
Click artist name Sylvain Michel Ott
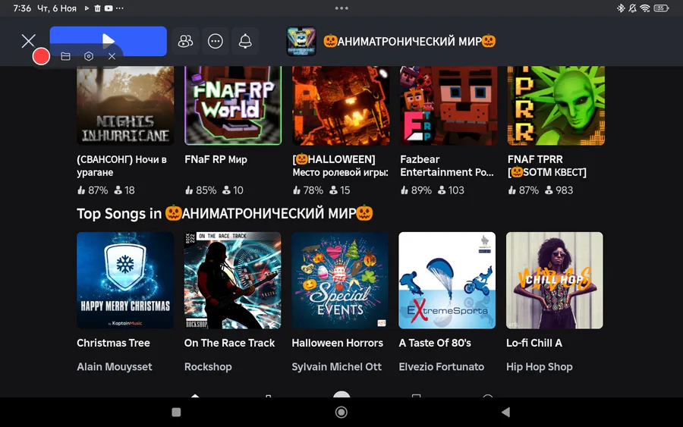coord(337,367)
